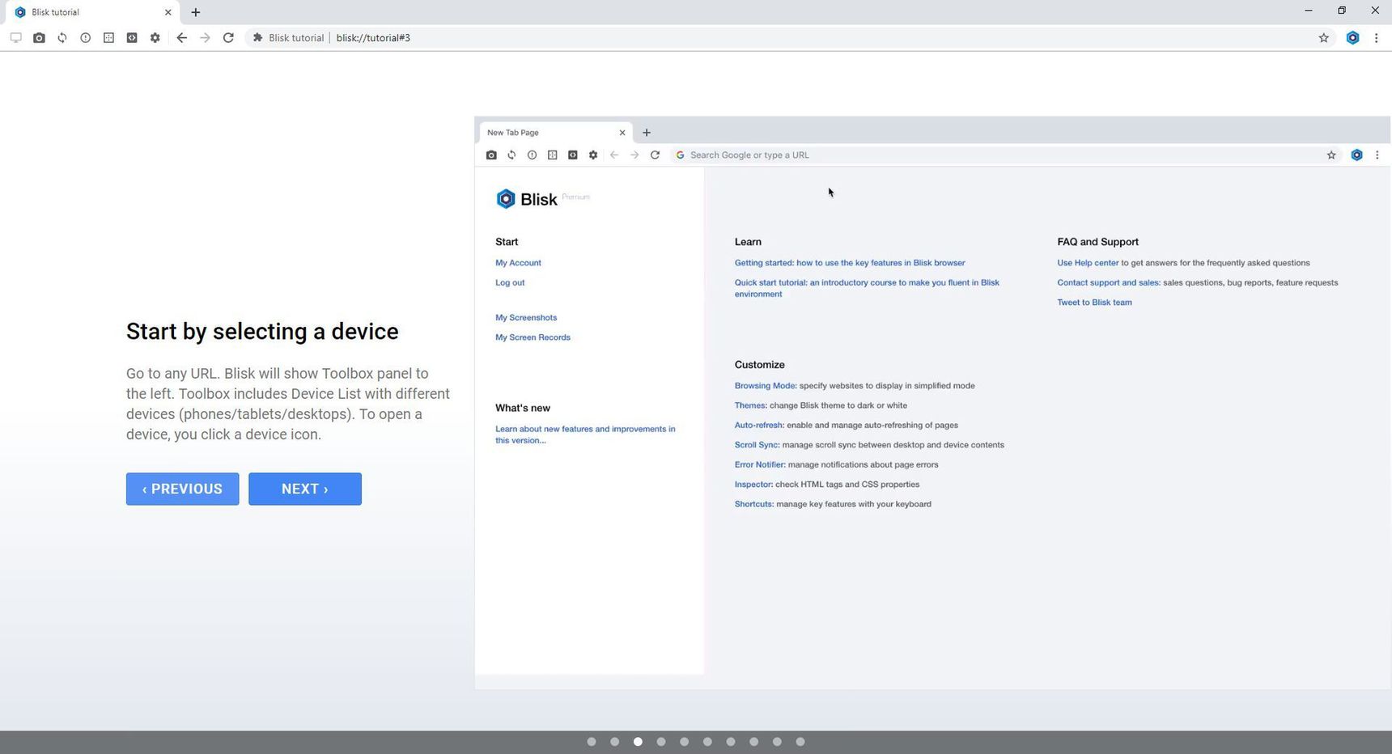
Task: Open Browsing Mode under Customize
Action: 766,386
